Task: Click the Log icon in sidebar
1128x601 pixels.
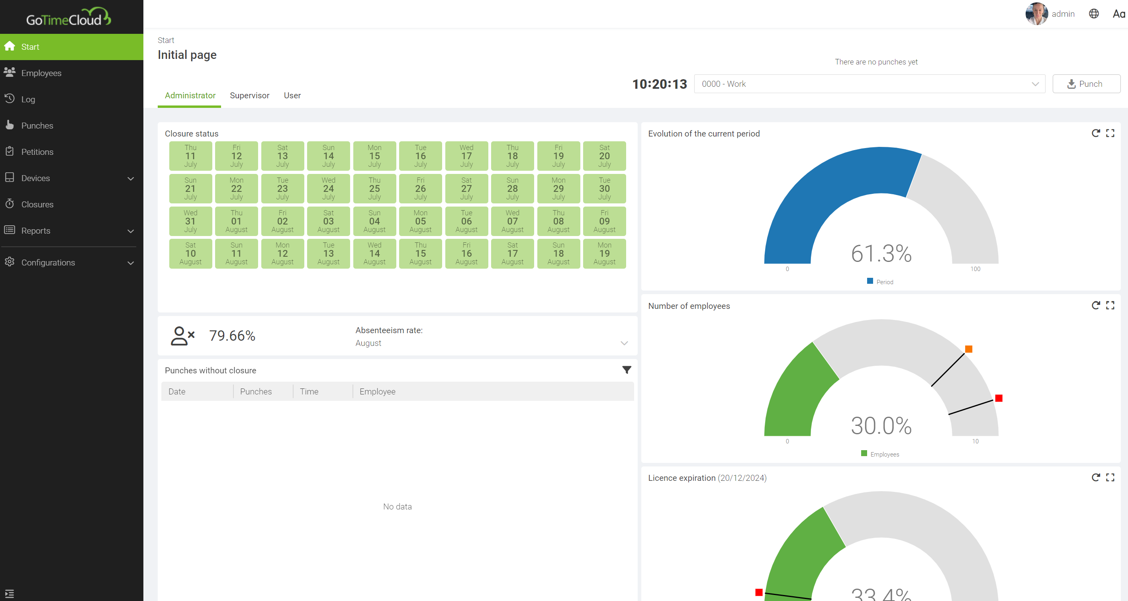Action: pos(10,98)
